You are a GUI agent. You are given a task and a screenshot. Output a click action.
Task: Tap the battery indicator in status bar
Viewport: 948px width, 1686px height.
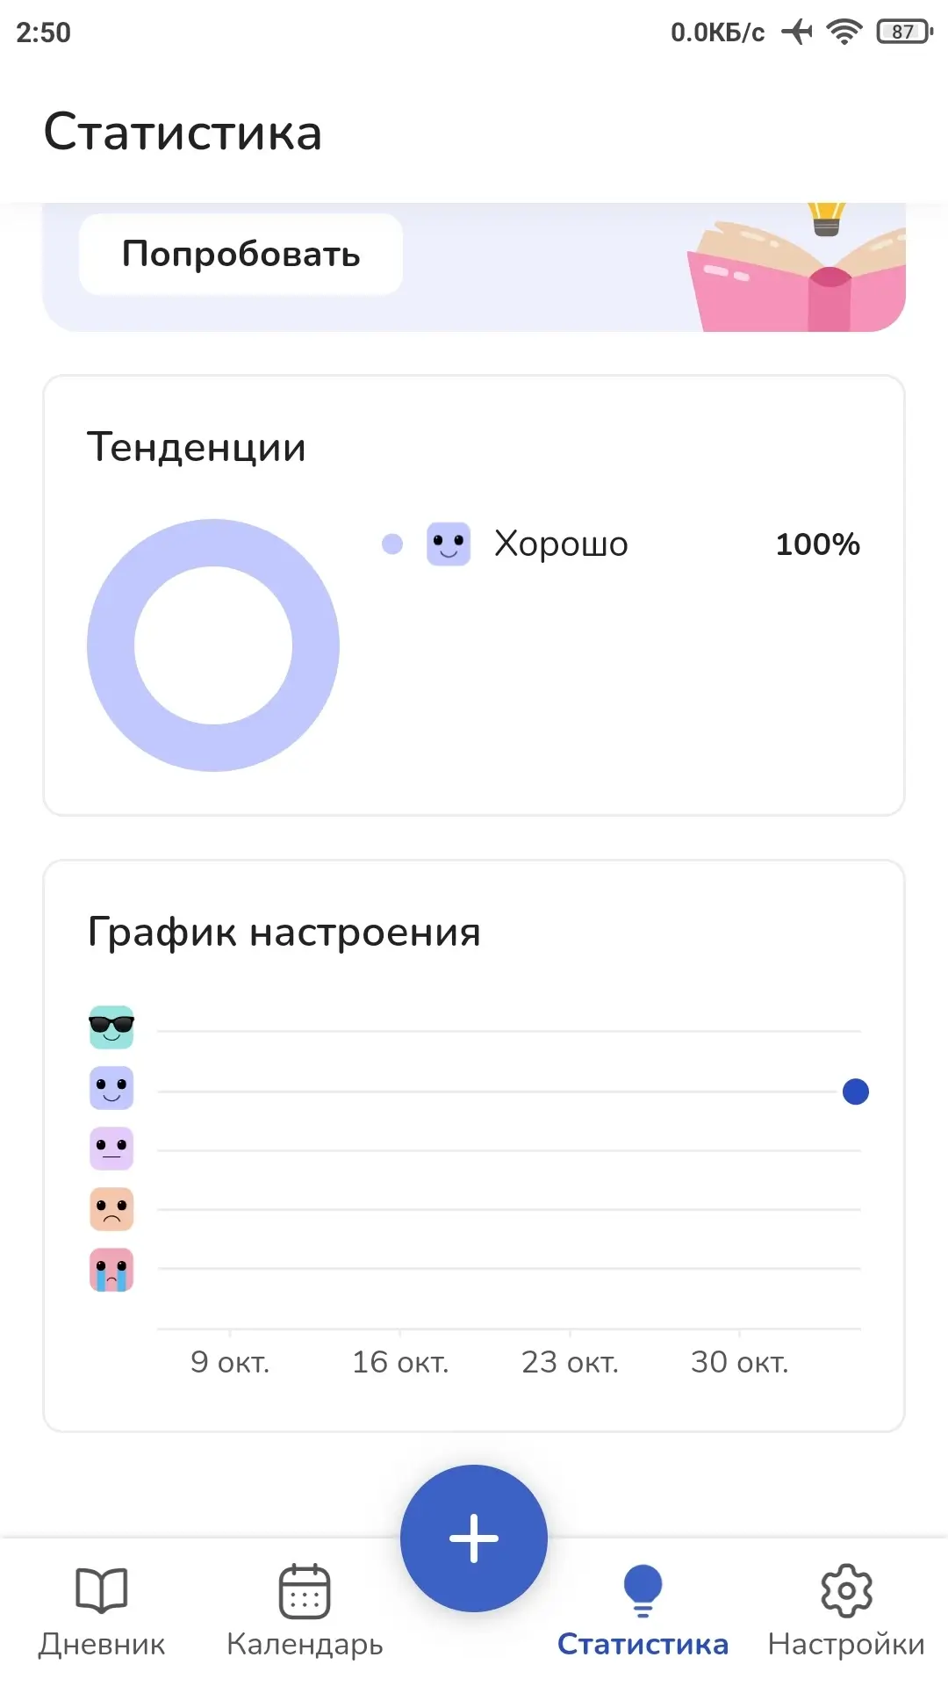coord(904,32)
